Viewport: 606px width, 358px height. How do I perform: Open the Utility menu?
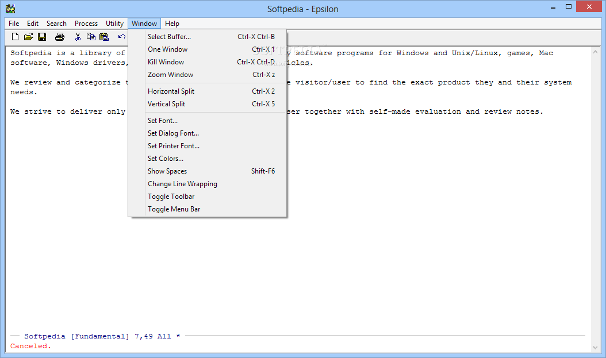coord(115,24)
